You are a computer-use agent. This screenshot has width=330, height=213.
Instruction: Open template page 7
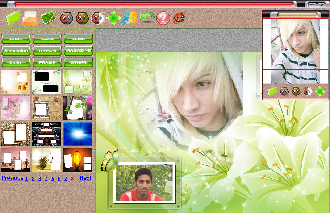[66, 179]
